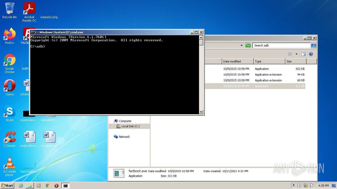Sort by Size column header
Image resolution: width=337 pixels, height=189 pixels.
[x=296, y=61]
